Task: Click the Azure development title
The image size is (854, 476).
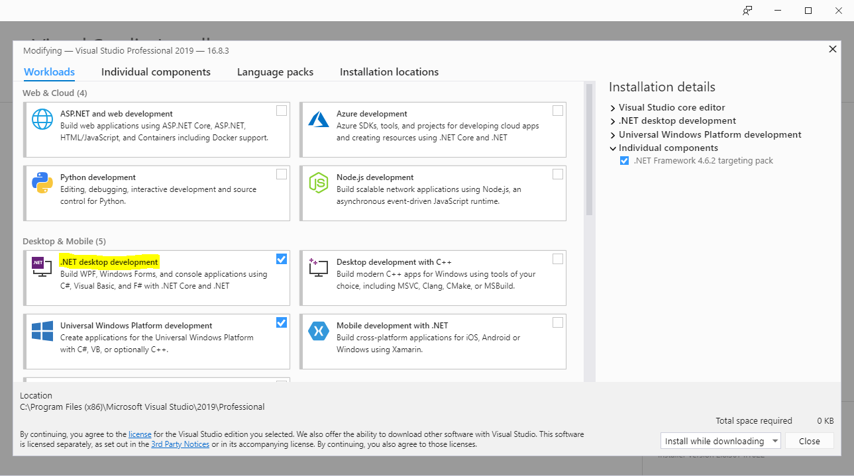Action: (x=372, y=114)
